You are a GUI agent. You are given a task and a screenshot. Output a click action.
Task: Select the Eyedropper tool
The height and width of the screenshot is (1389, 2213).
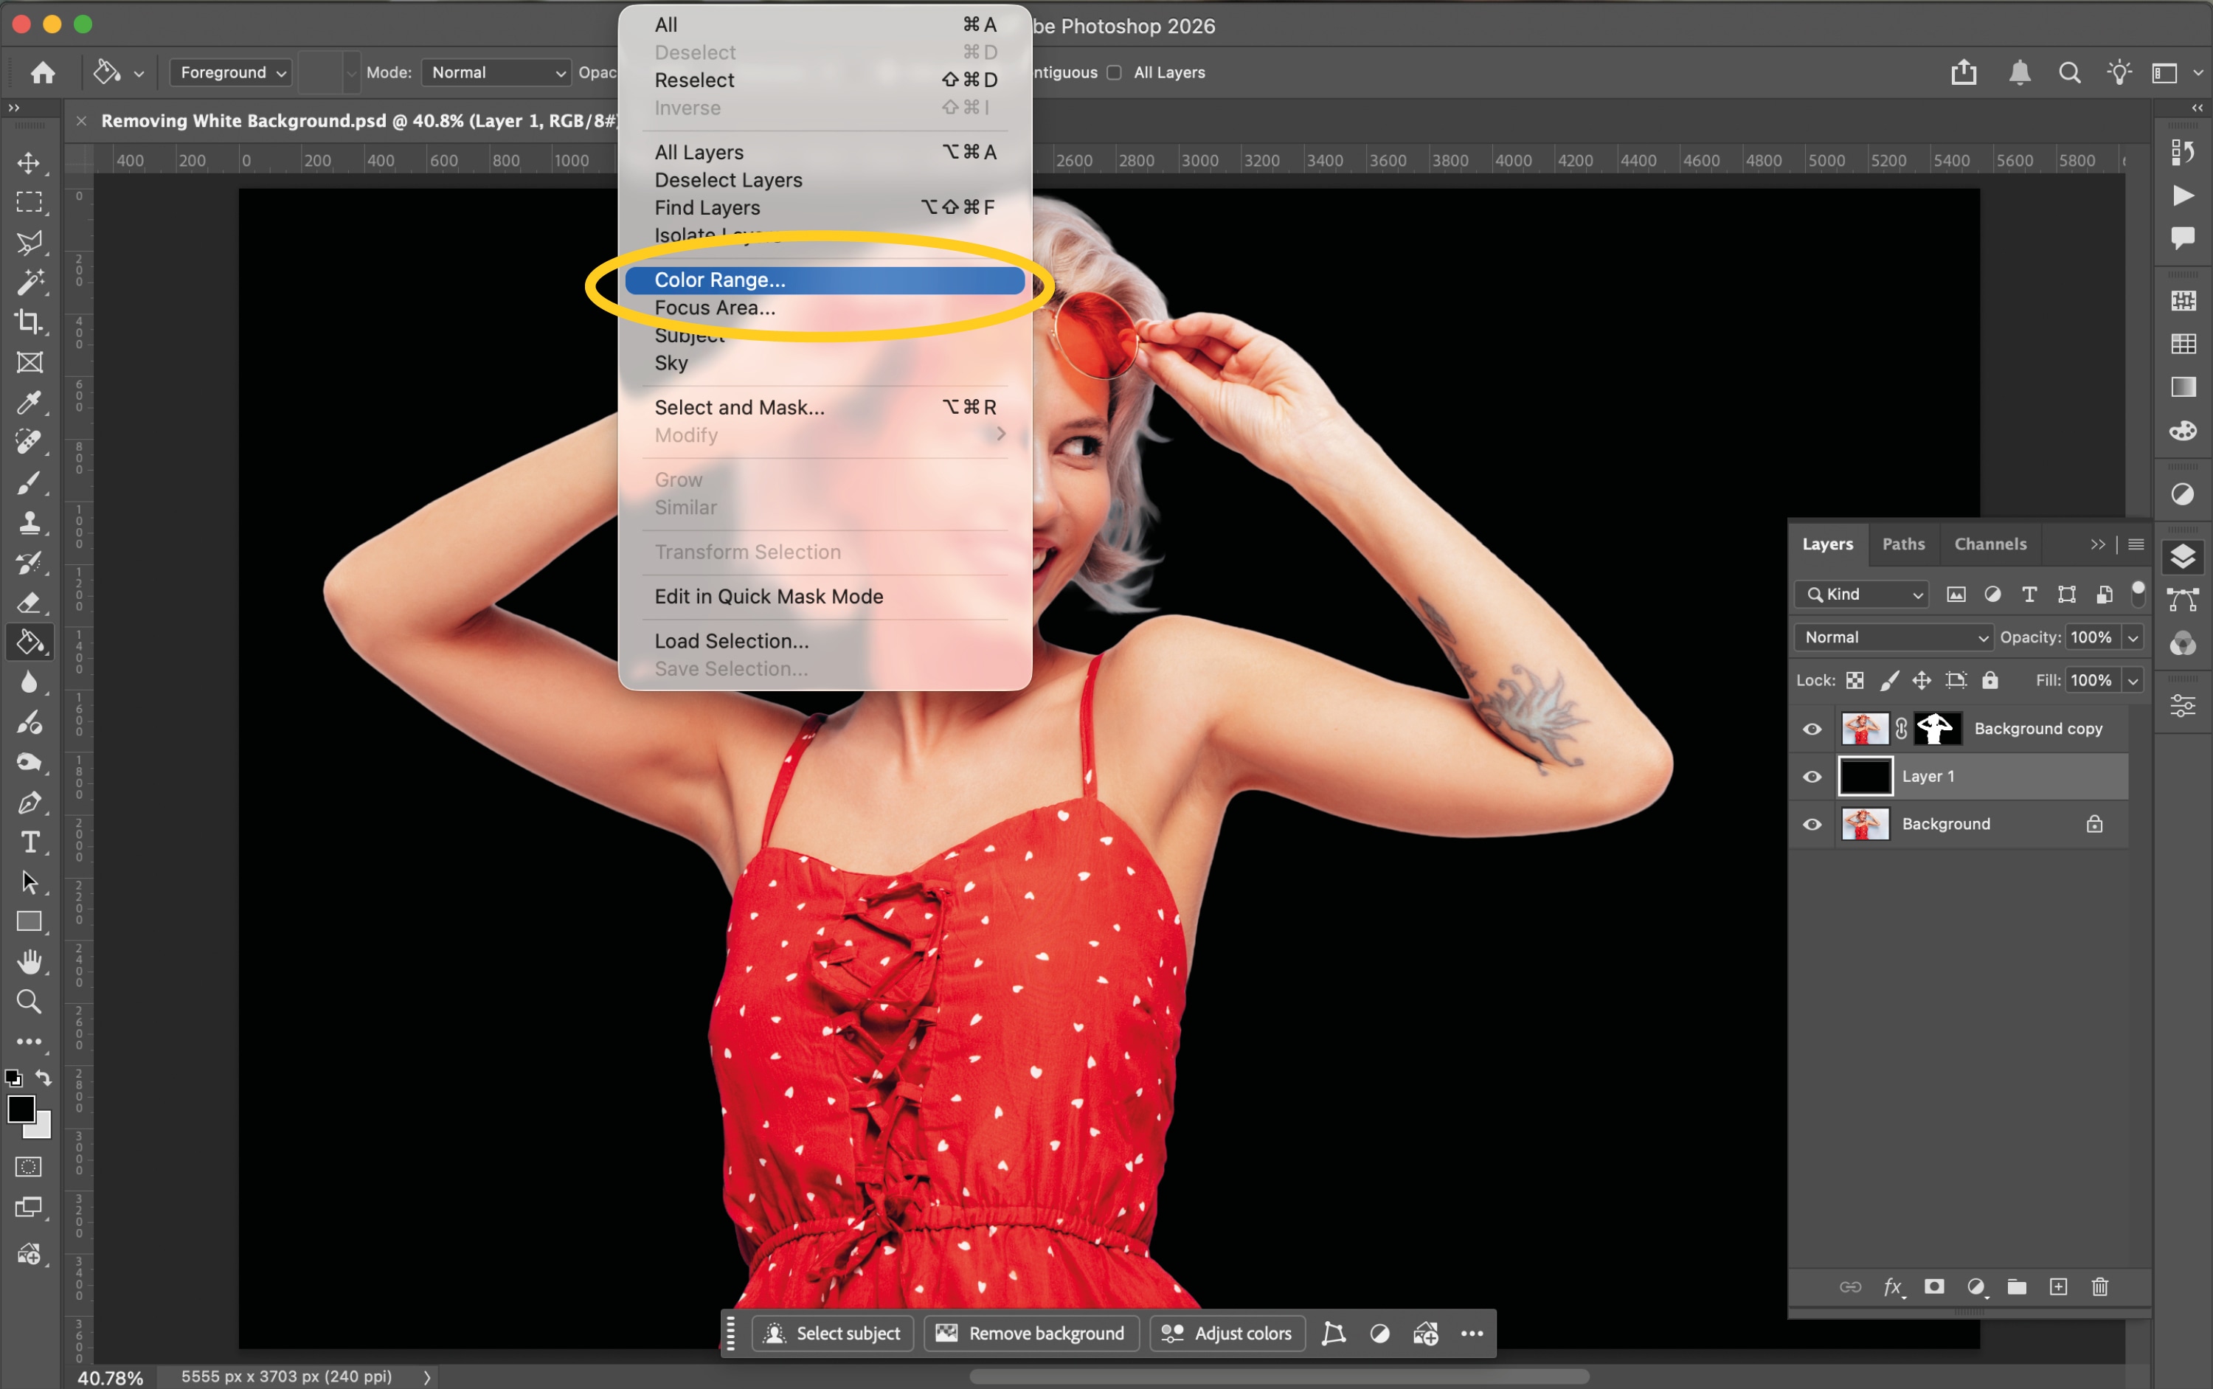29,401
